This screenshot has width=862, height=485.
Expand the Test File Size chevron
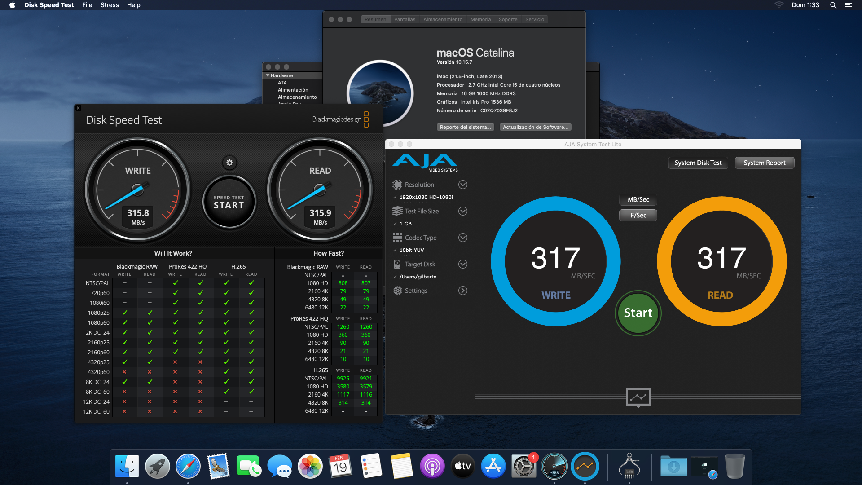(463, 211)
